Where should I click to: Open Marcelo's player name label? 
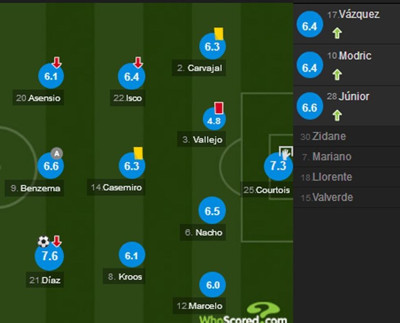[x=200, y=306]
